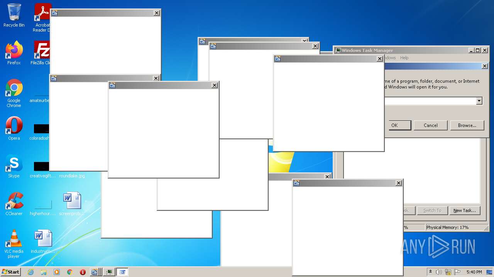Screen dimensions: 494x277
Task: Launch the CCleaner desktop shortcut
Action: [x=14, y=204]
